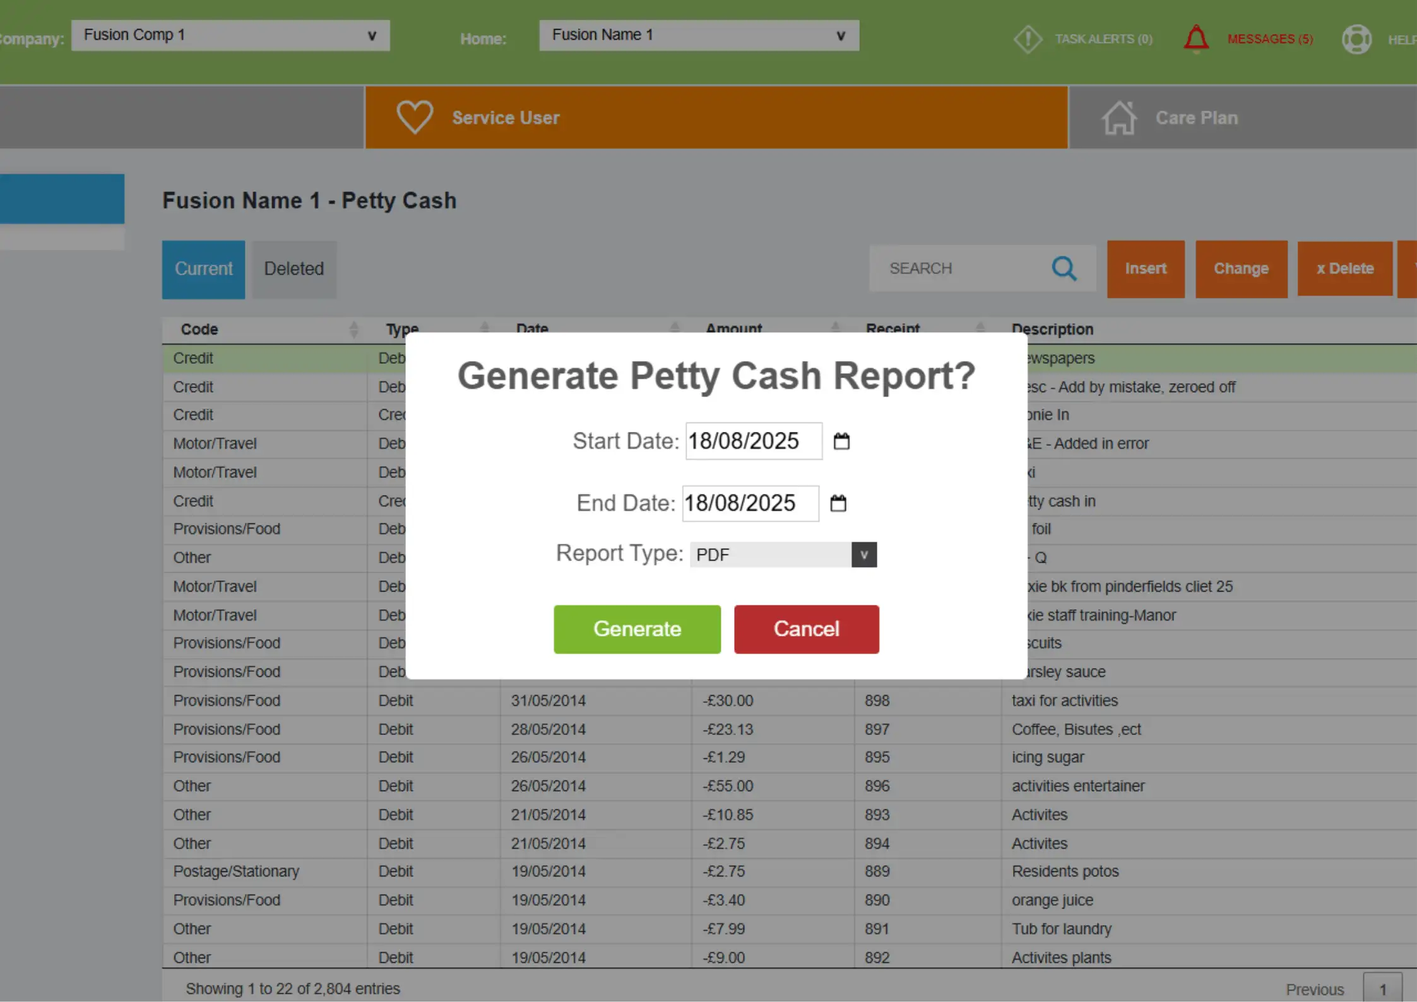Screen dimensions: 1417x1002
Task: Click Cancel to dismiss the report dialog
Action: coord(806,629)
